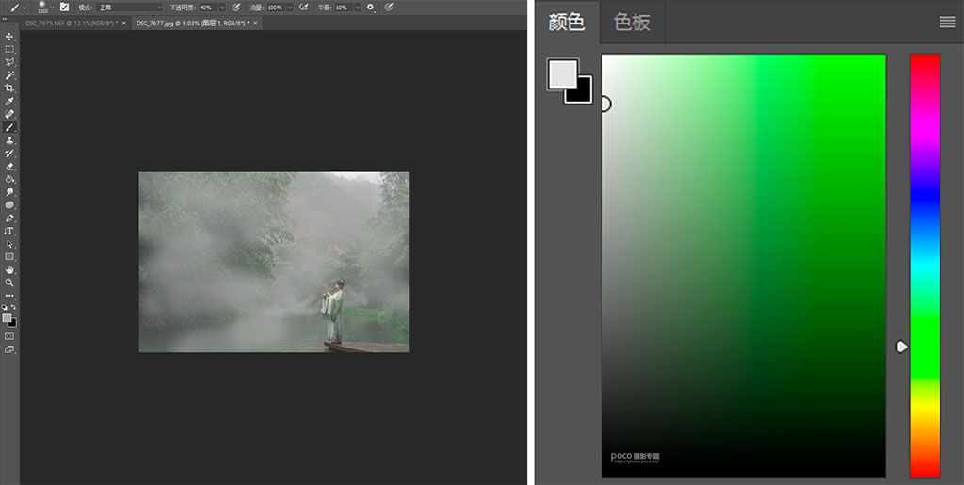Select the Type tool
Screen dimensions: 964x485
9,231
